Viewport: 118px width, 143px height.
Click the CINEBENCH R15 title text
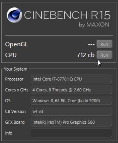[67, 15]
